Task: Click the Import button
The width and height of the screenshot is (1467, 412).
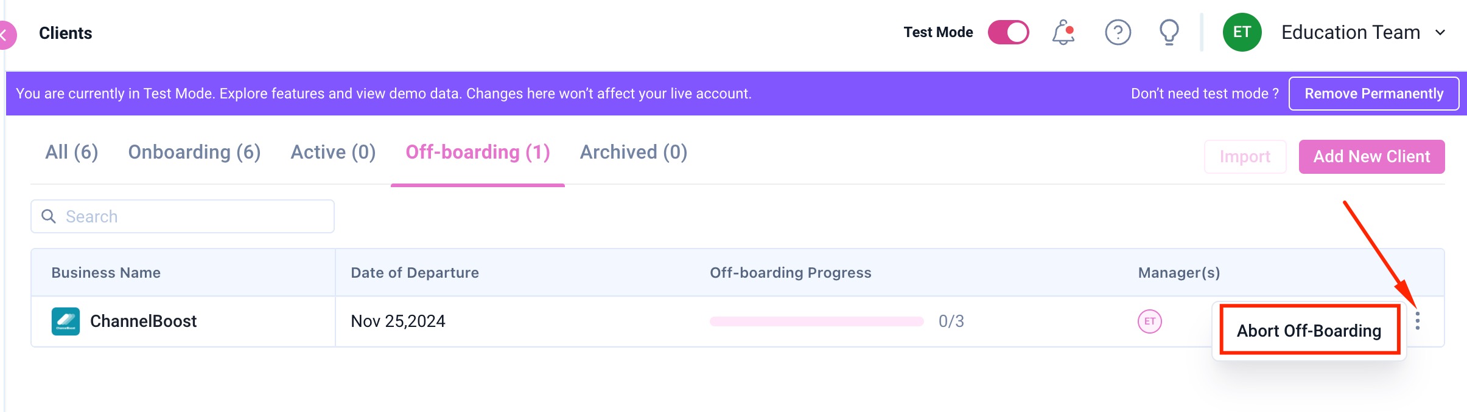Action: click(x=1245, y=157)
